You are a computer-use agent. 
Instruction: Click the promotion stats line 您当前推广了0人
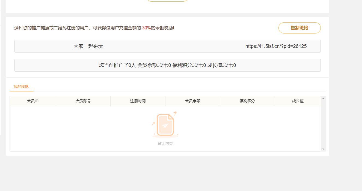pyautogui.click(x=167, y=65)
